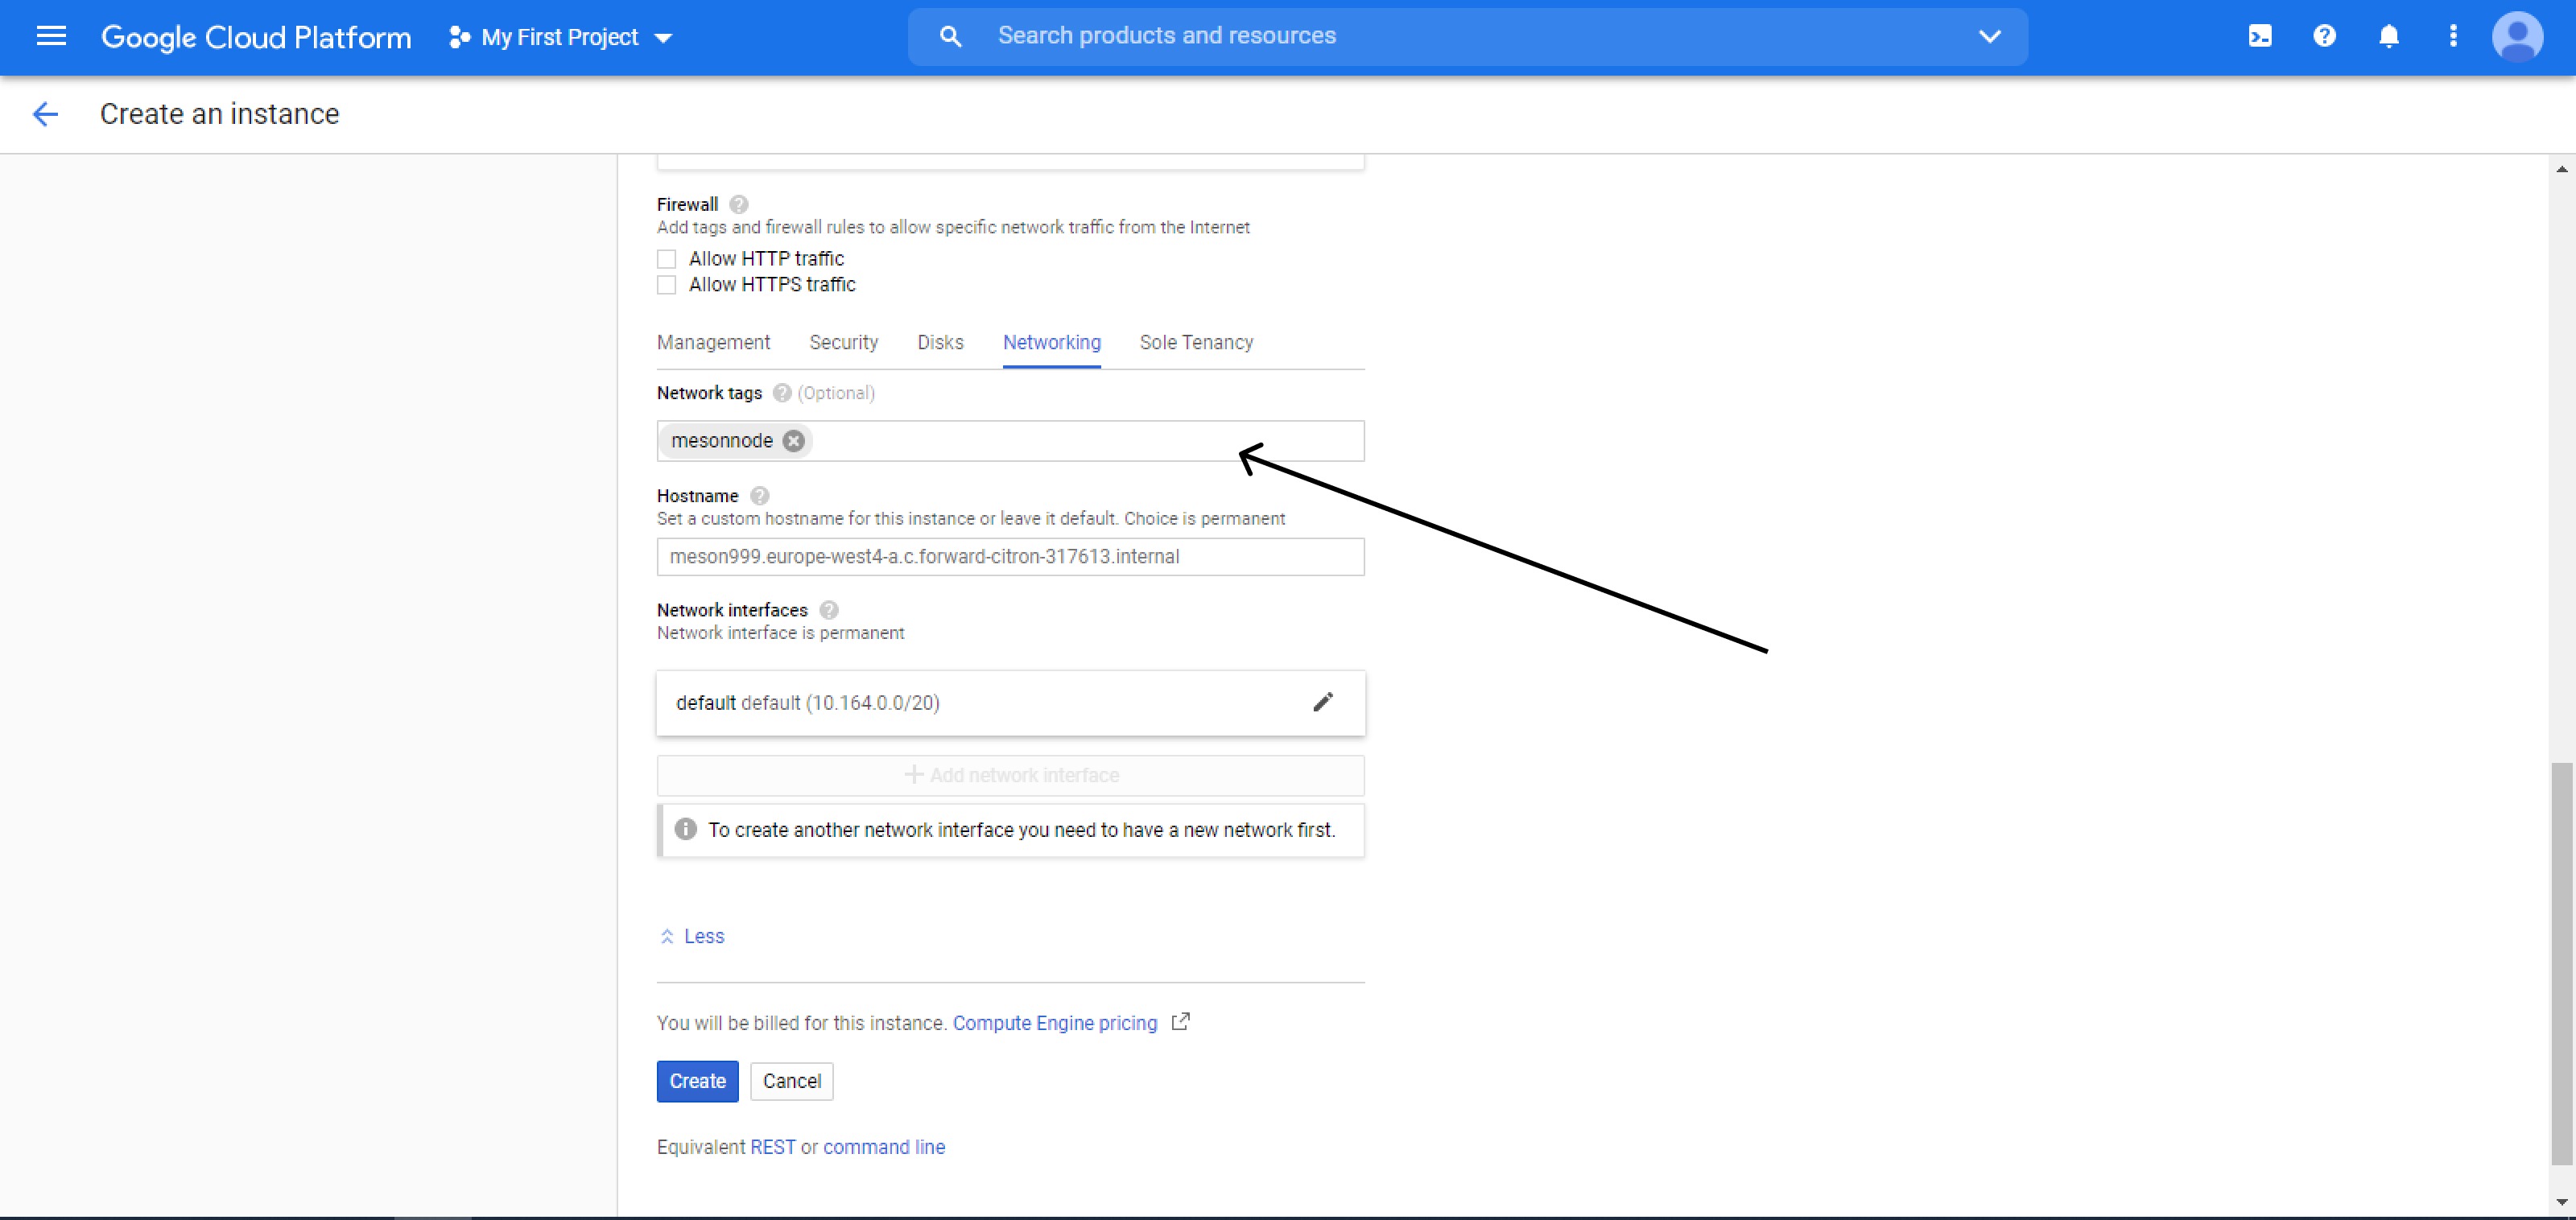Enable Allow HTTP traffic checkbox
The height and width of the screenshot is (1220, 2576).
667,259
